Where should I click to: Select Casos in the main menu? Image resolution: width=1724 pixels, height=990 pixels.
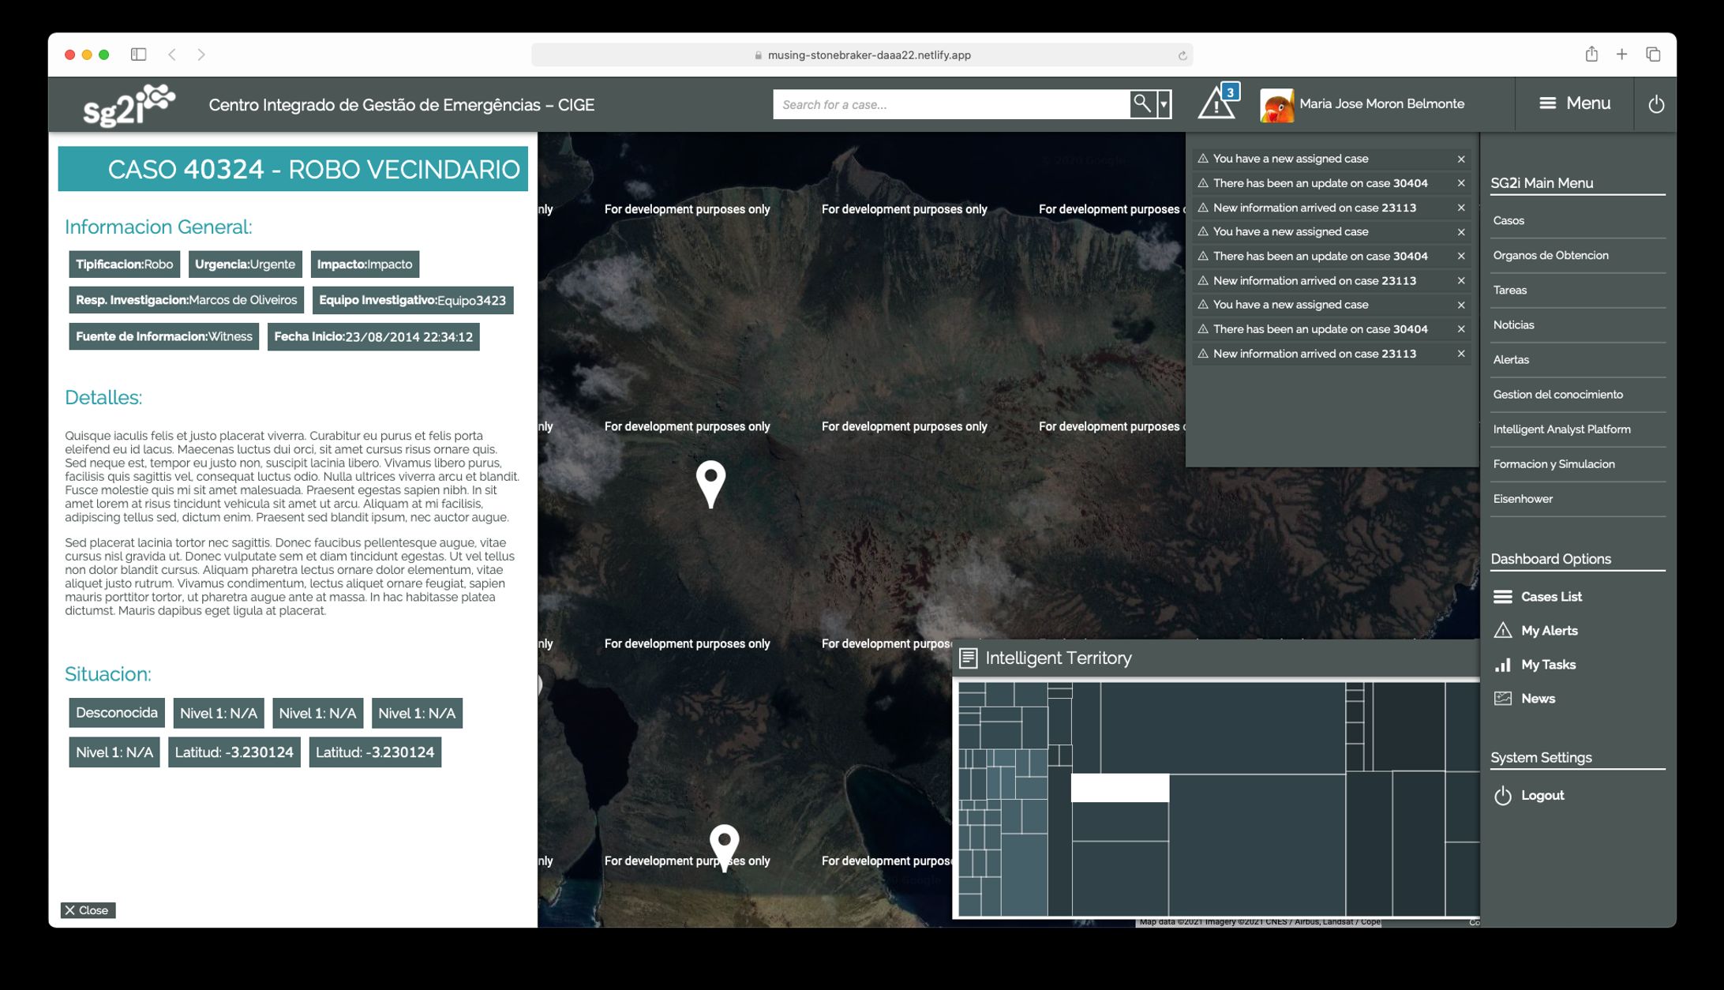[x=1508, y=220]
